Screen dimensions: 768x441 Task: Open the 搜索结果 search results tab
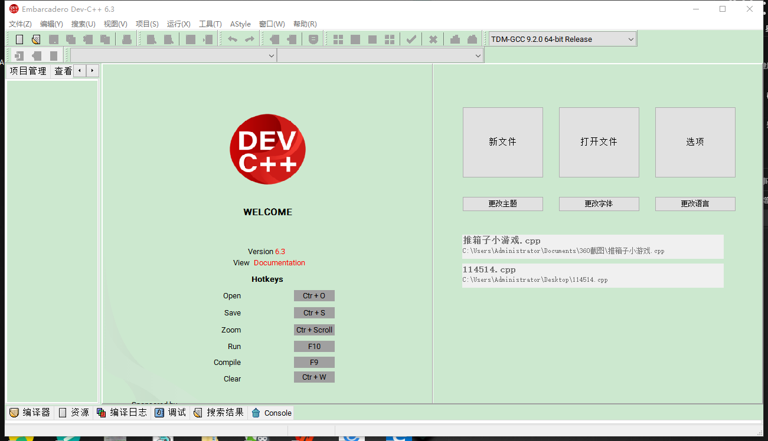point(219,413)
